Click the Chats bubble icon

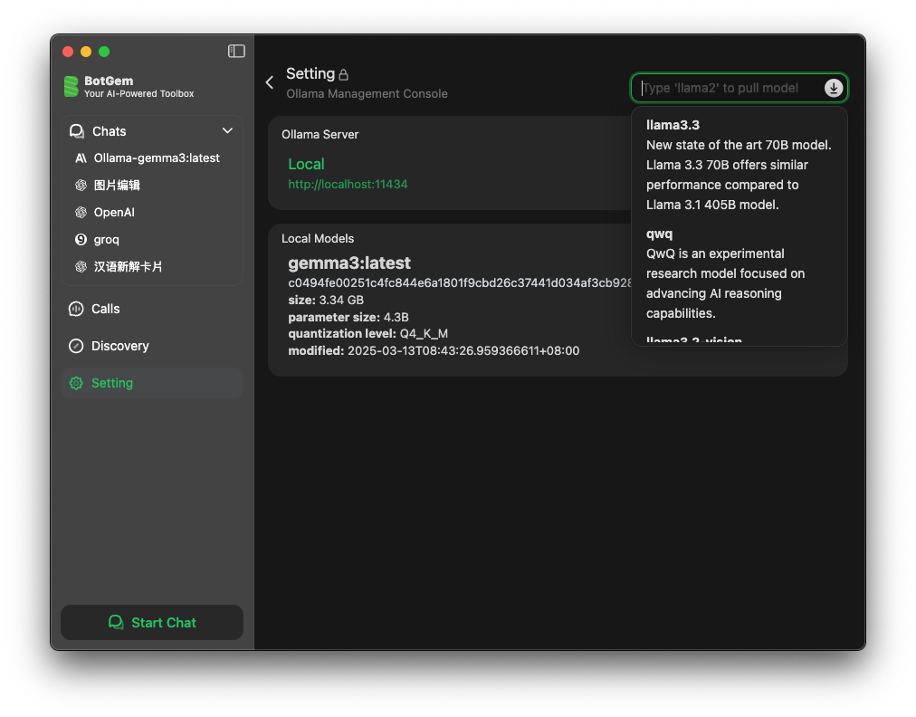77,131
